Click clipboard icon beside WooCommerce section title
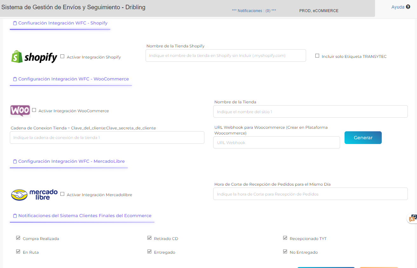417x268 pixels. pyautogui.click(x=15, y=79)
